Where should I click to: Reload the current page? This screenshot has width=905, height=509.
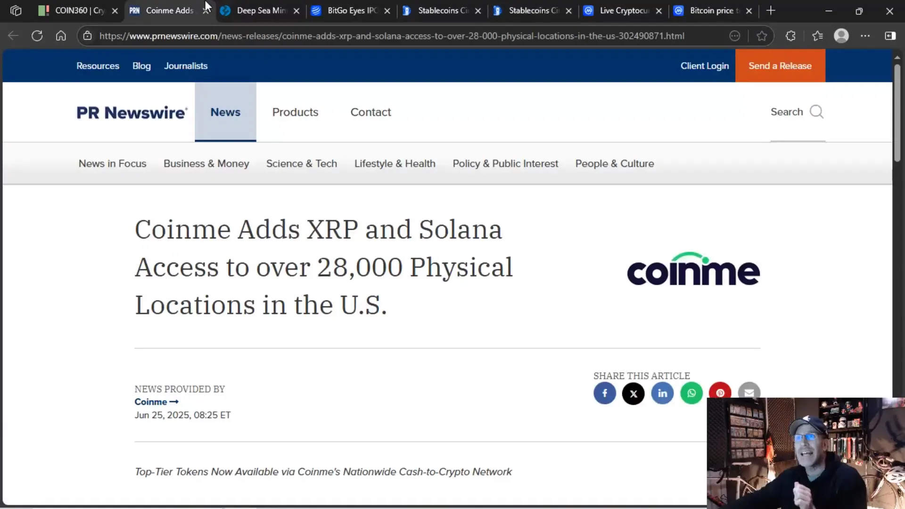37,36
